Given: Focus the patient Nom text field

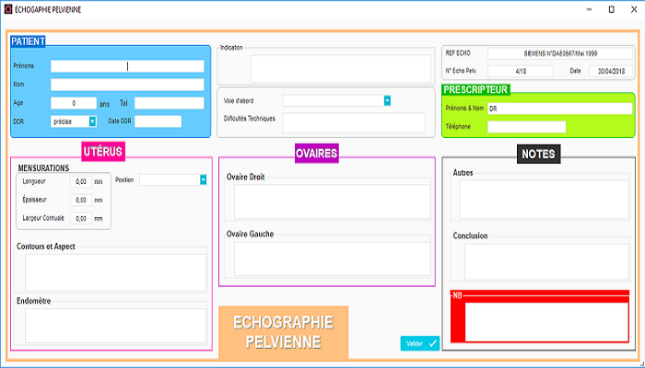Looking at the screenshot, I should (127, 85).
